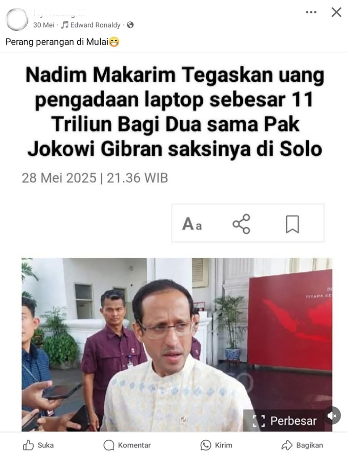Click the article headline about laptop procurement
Viewport: 347px width, 460px height.
(175, 112)
